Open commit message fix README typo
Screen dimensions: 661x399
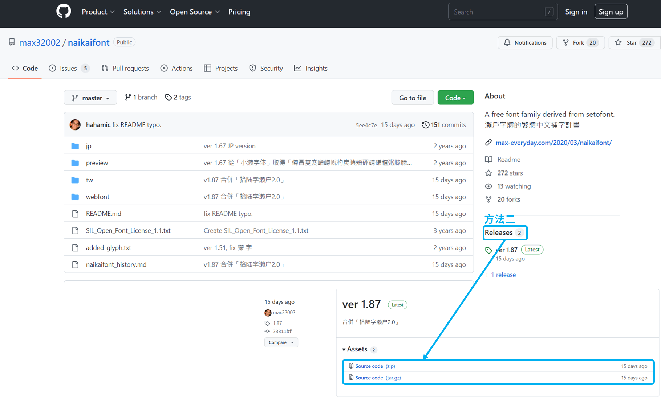click(137, 125)
